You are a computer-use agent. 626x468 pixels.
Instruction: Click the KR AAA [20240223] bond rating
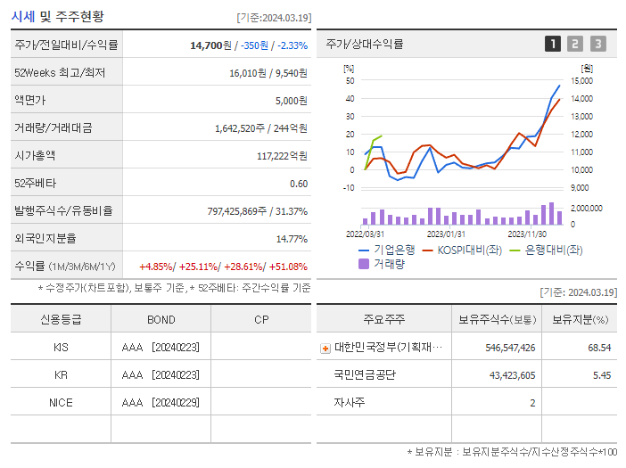click(x=161, y=375)
